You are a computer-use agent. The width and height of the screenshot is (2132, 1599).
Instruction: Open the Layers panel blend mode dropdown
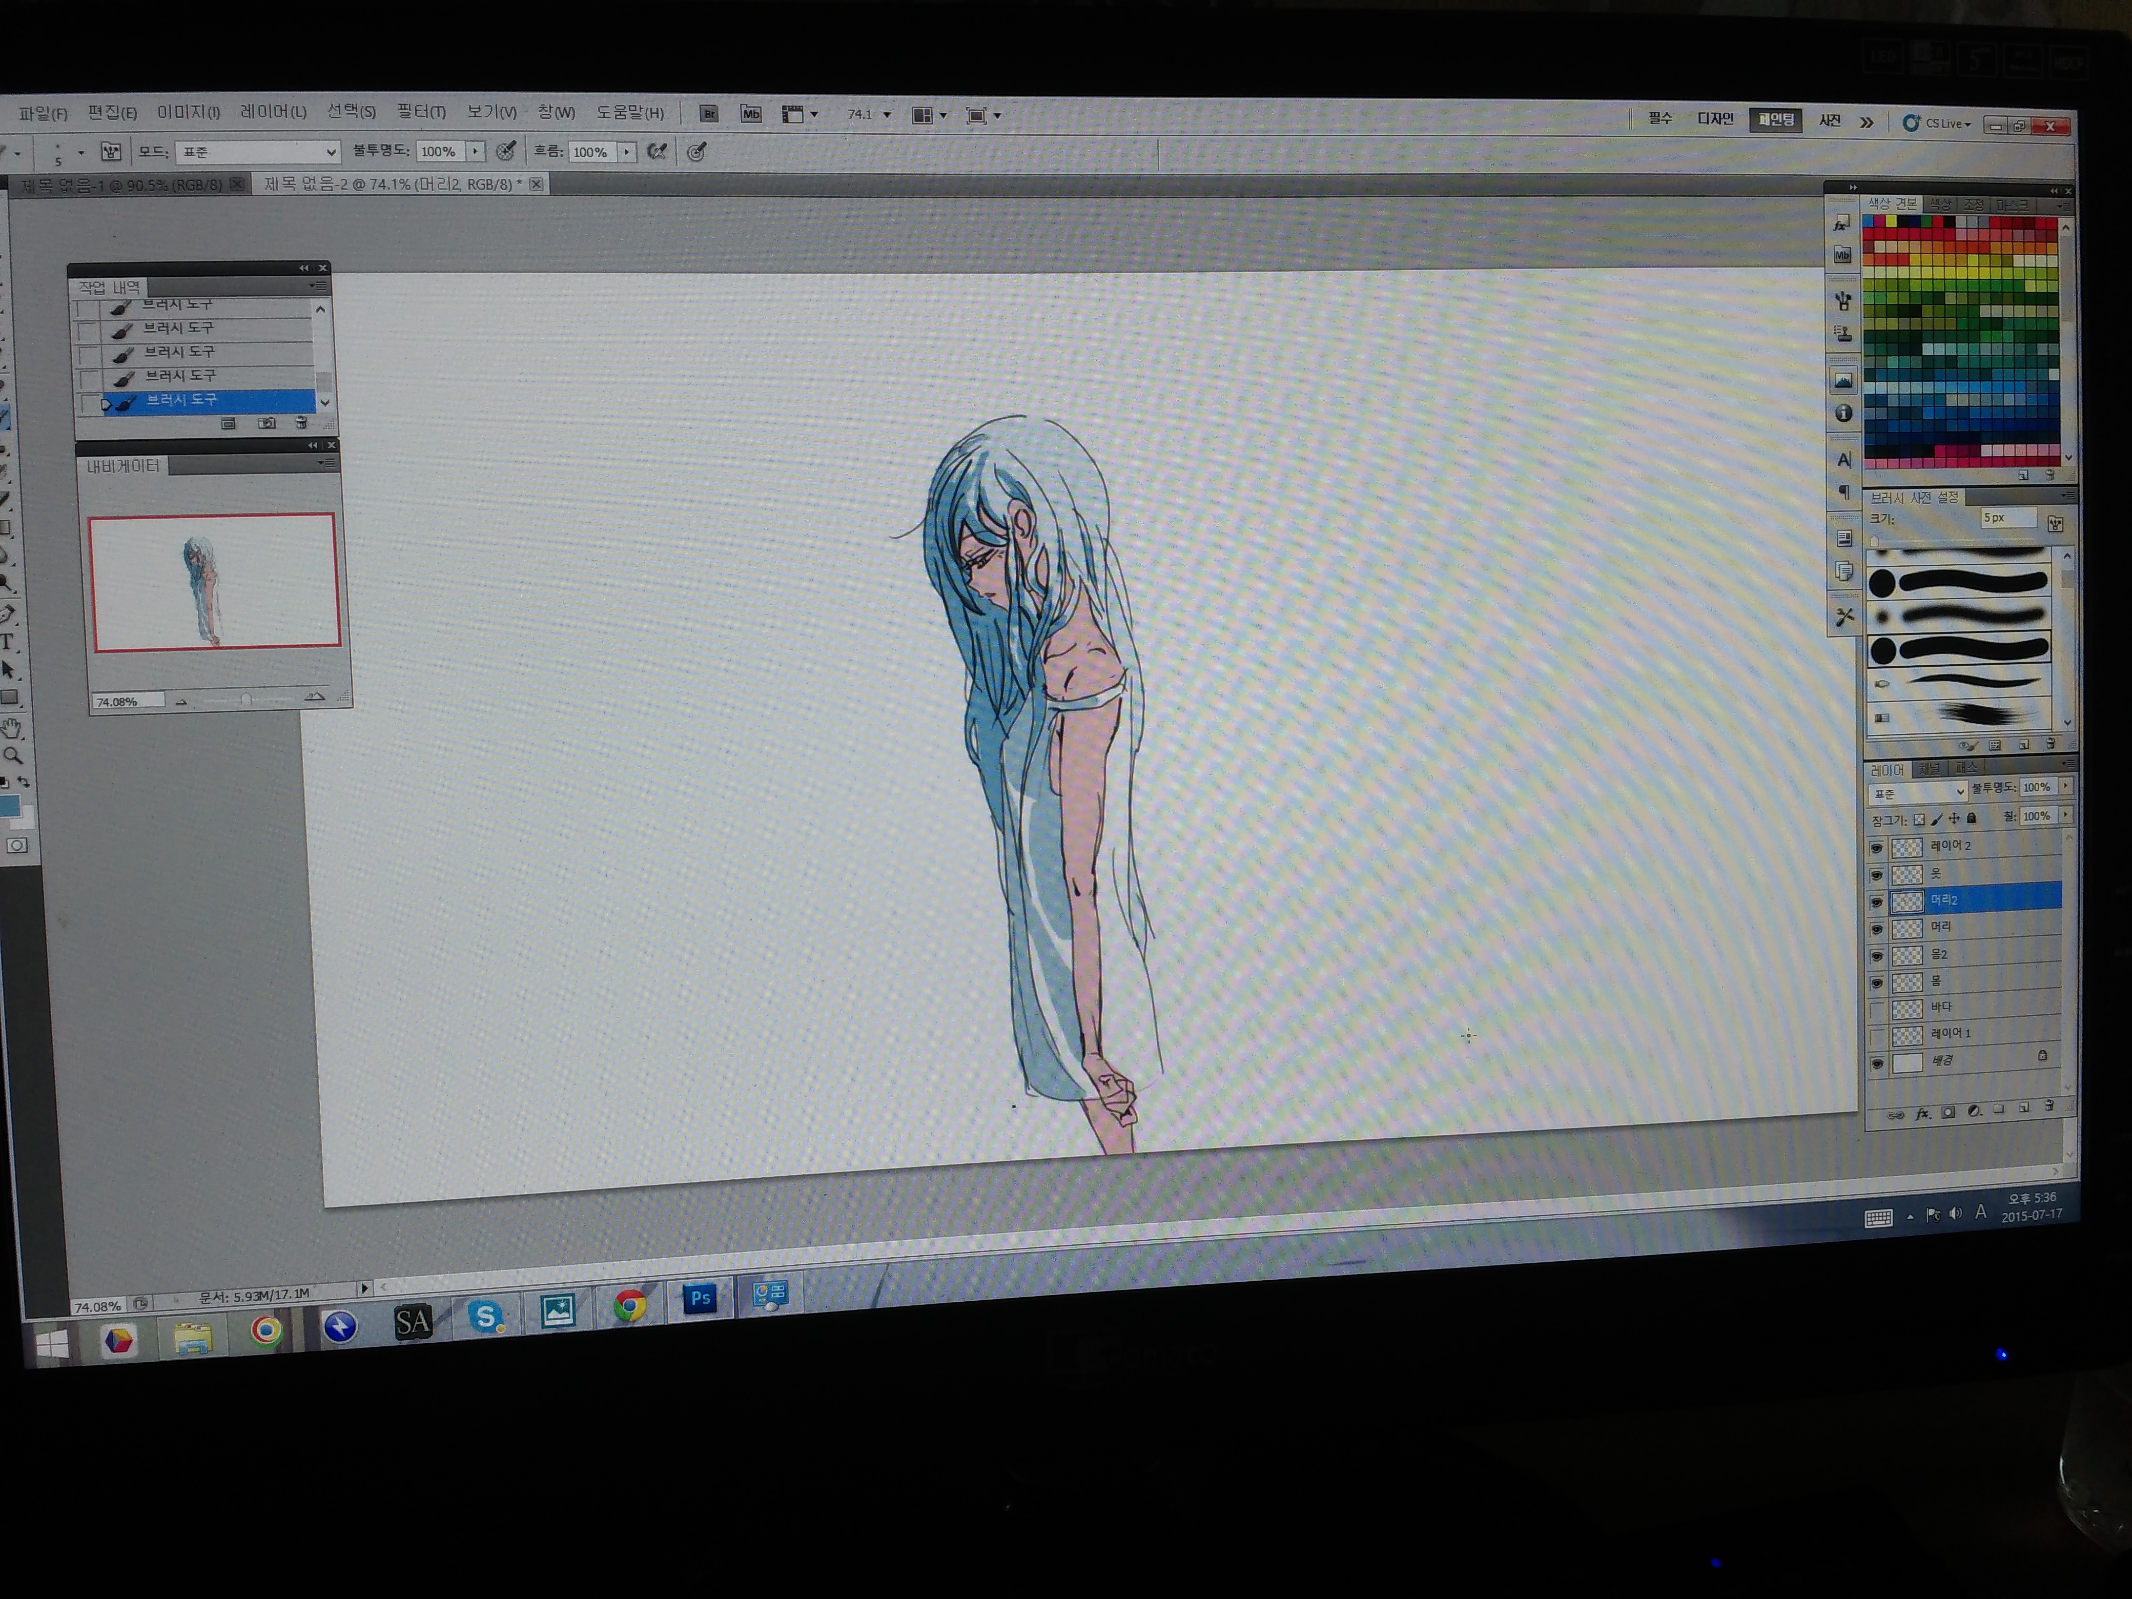pyautogui.click(x=1917, y=792)
